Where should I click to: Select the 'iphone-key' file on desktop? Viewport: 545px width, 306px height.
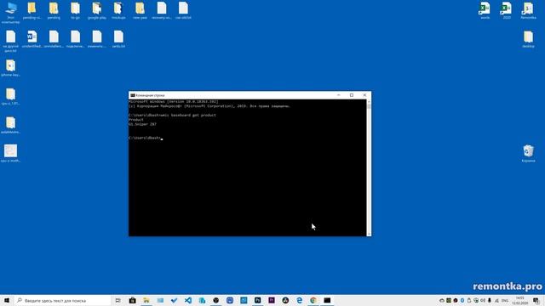(10, 68)
